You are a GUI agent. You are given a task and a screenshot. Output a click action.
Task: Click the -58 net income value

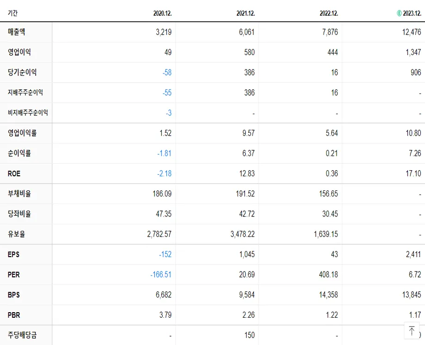click(167, 73)
